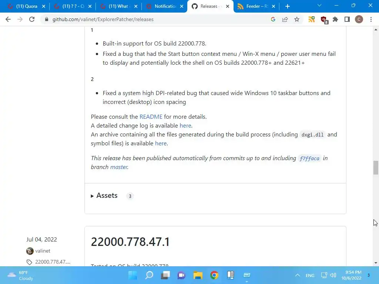This screenshot has width=379, height=284.
Task: Share this page via share icon
Action: pyautogui.click(x=285, y=19)
